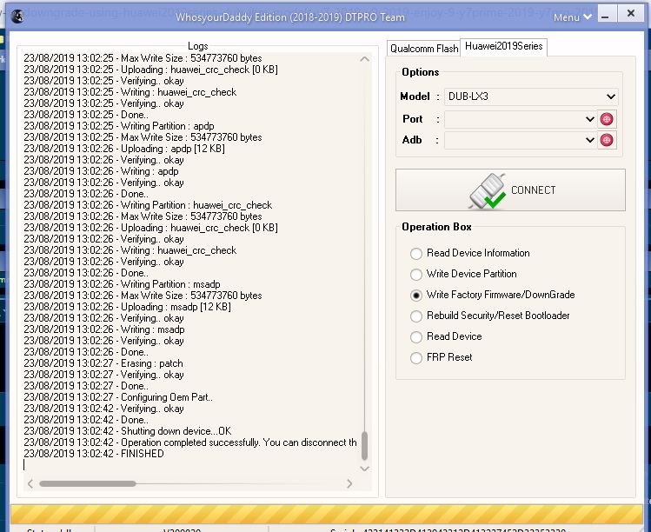Image resolution: width=651 pixels, height=532 pixels.
Task: Click the 'Writing Partition : msadp' log line
Action: click(x=122, y=284)
